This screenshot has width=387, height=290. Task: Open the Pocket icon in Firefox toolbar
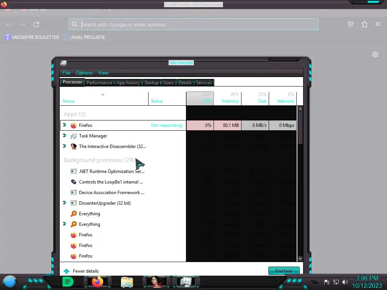pyautogui.click(x=350, y=24)
